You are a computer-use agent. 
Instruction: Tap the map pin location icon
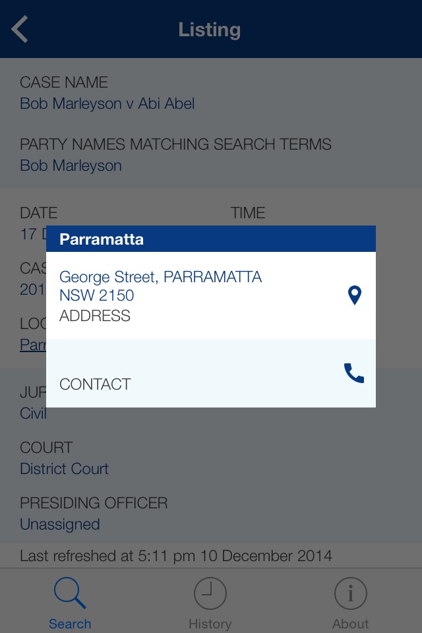(x=354, y=295)
